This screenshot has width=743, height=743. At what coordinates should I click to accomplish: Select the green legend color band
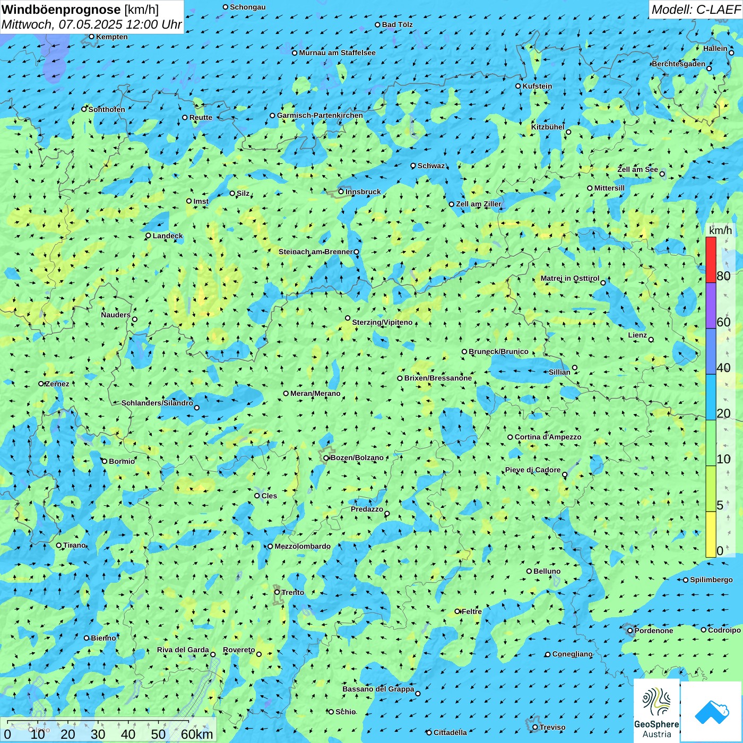tap(711, 443)
